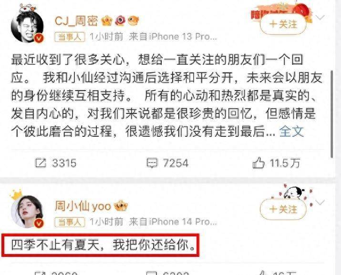This screenshot has height=275, width=341.
Task: Follow 周小仙yoo with the 关注 button
Action: pos(283,209)
